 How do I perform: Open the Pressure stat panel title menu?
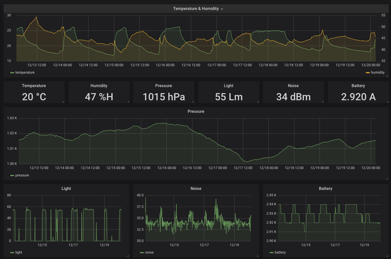(x=163, y=86)
